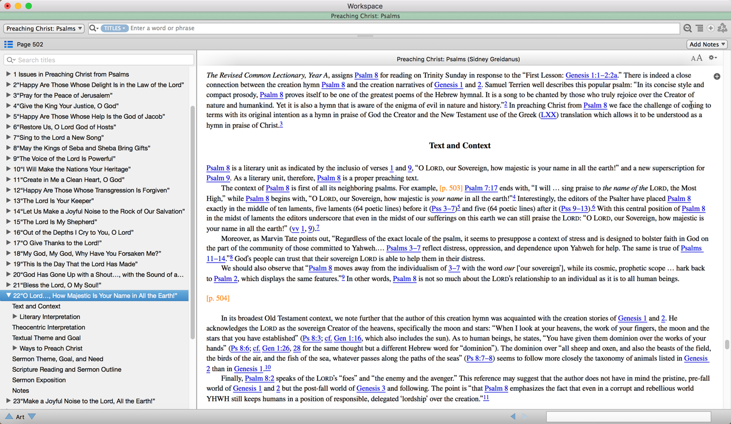Click the blue up triangle beside Art
Image resolution: width=731 pixels, height=424 pixels.
(9, 417)
